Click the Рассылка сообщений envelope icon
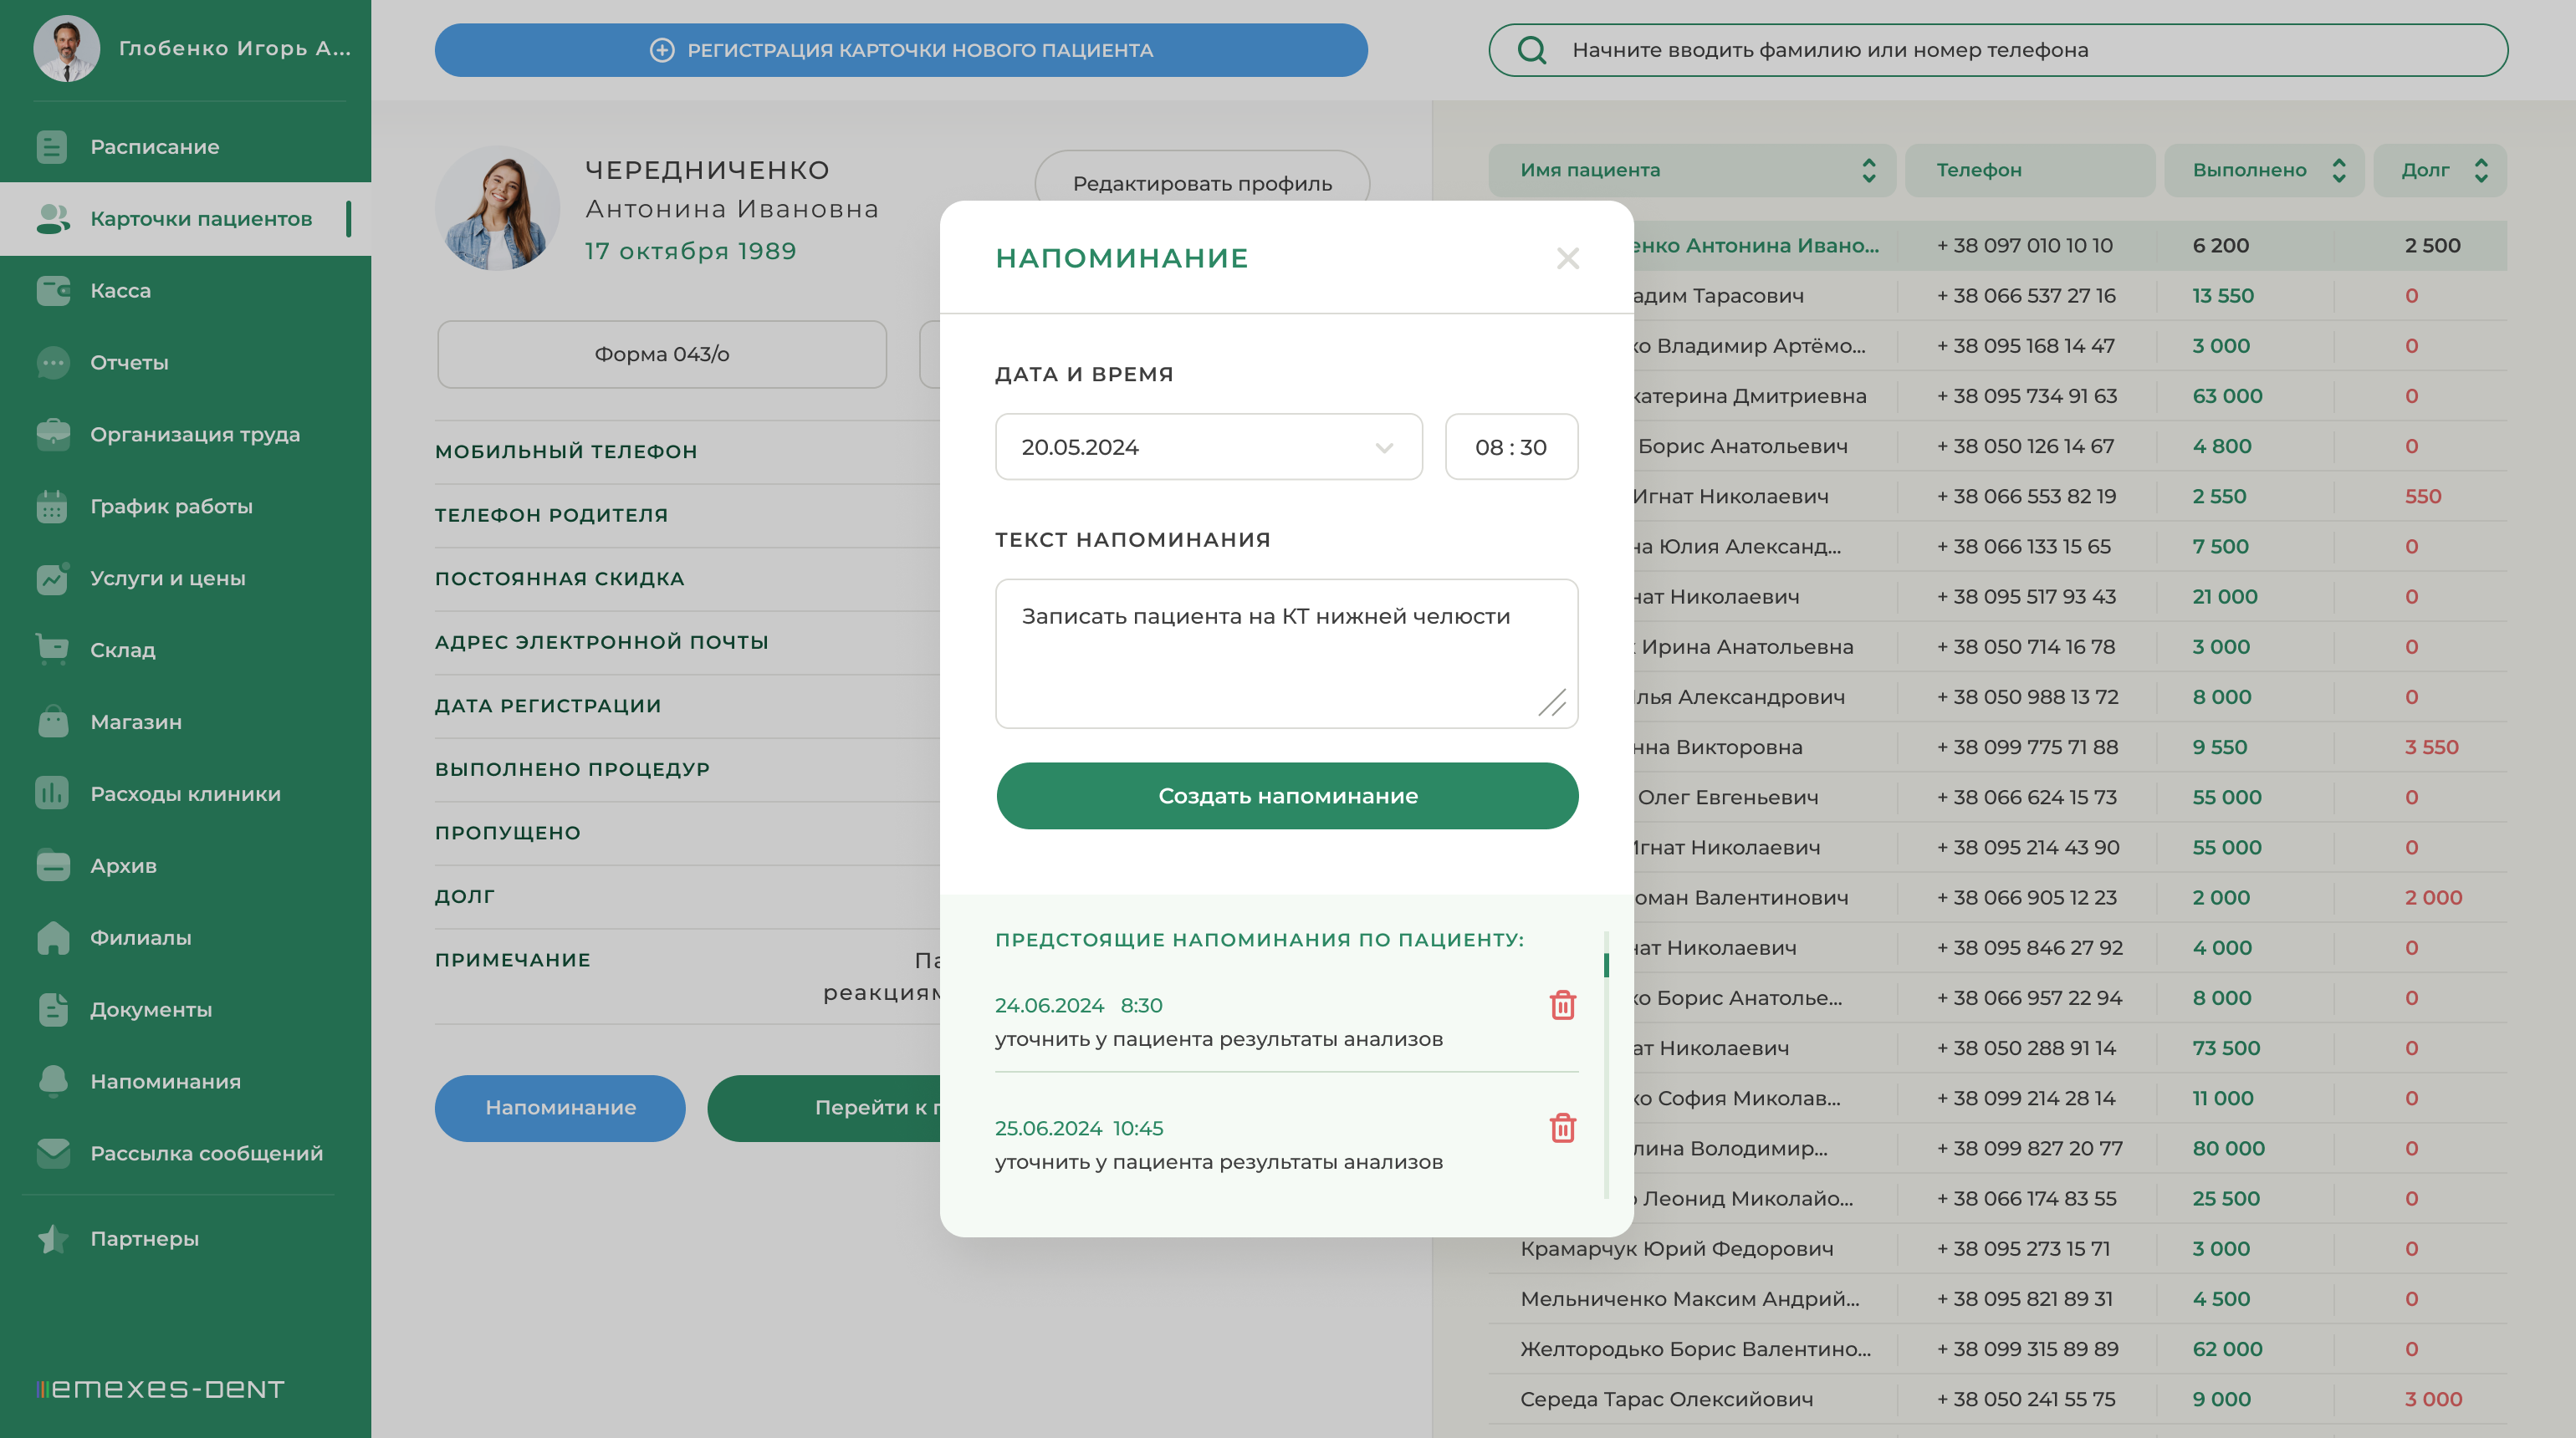This screenshot has width=2576, height=1438. tap(52, 1153)
